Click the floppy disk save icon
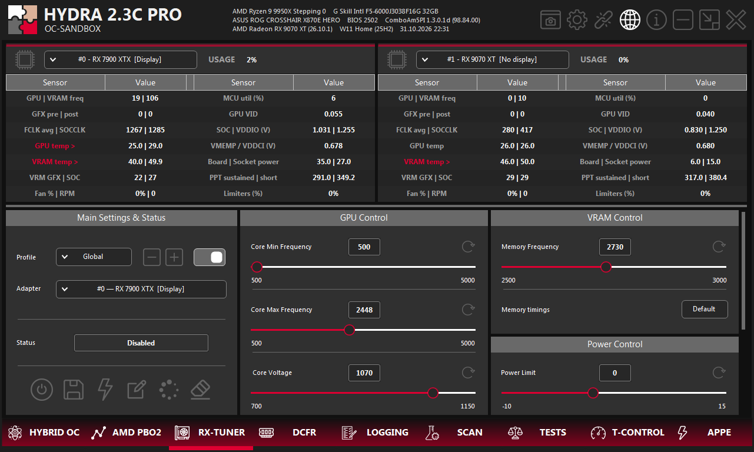This screenshot has height=452, width=754. [x=74, y=389]
